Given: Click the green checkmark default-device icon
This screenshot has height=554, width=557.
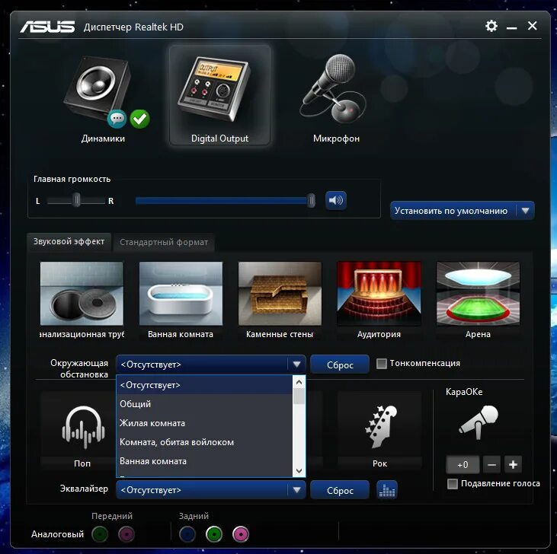Looking at the screenshot, I should [x=140, y=119].
